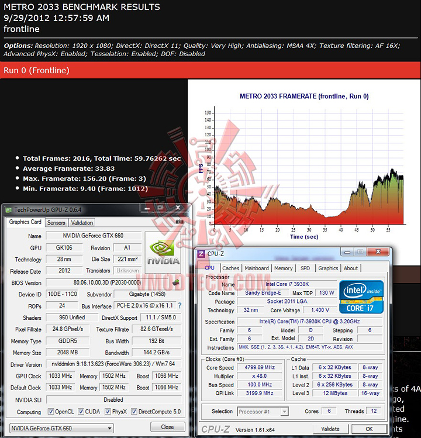Click the Specification i7-3930K CPU field
421x438 pixels.
pyautogui.click(x=309, y=322)
